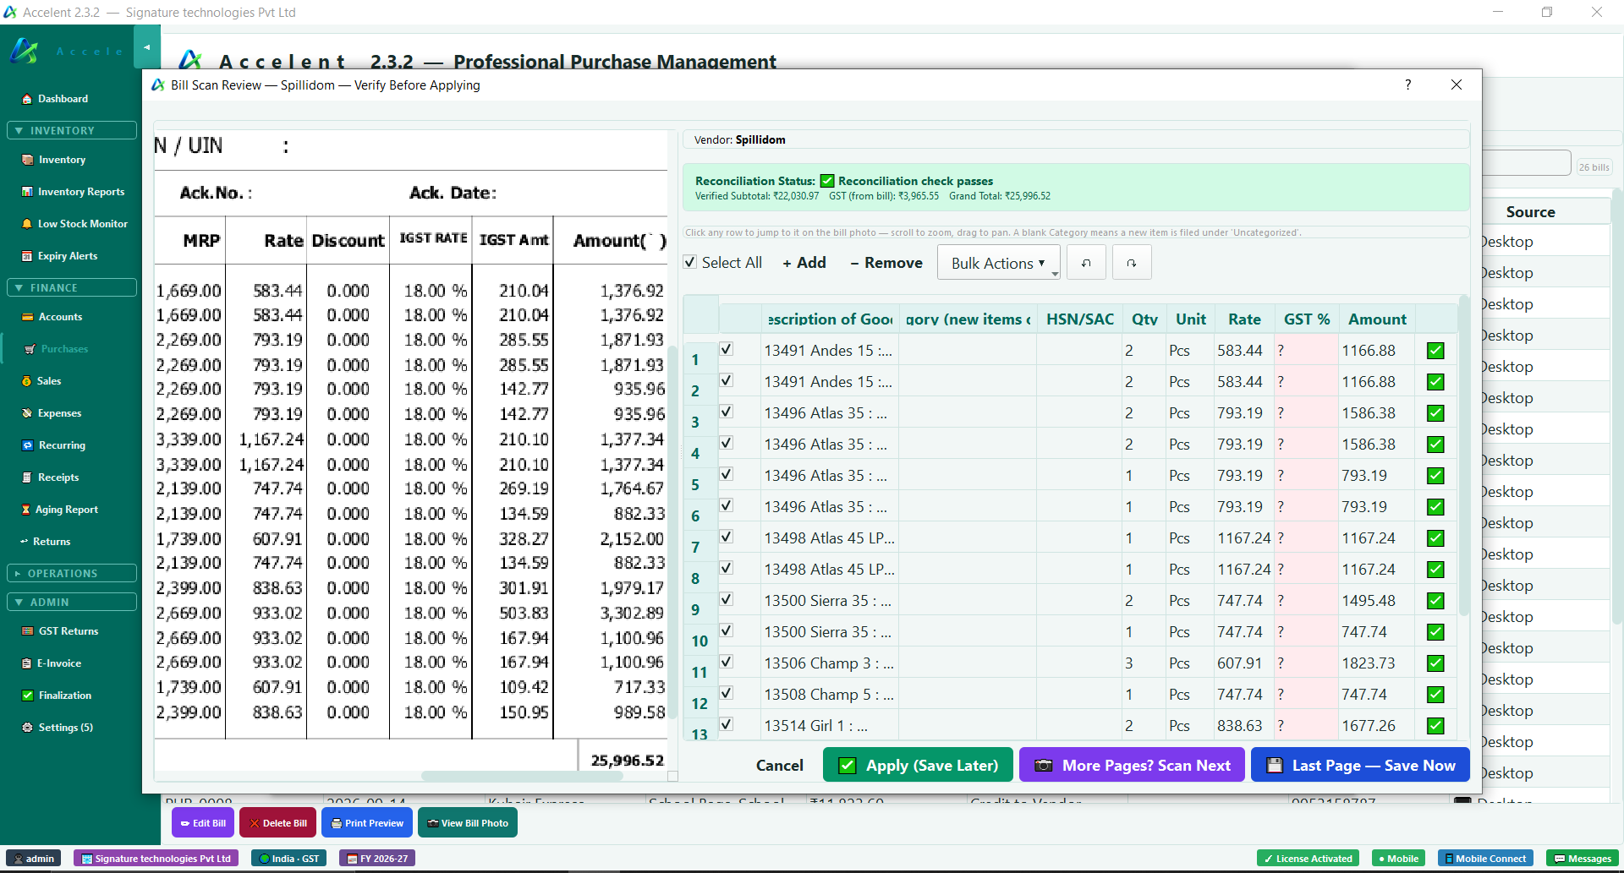
Task: Collapse sidebar using the arrow toggle
Action: 147,48
